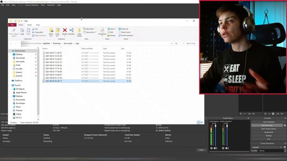The width and height of the screenshot is (287, 161).
Task: Click the Edit item in Open group
Action: pos(110,32)
